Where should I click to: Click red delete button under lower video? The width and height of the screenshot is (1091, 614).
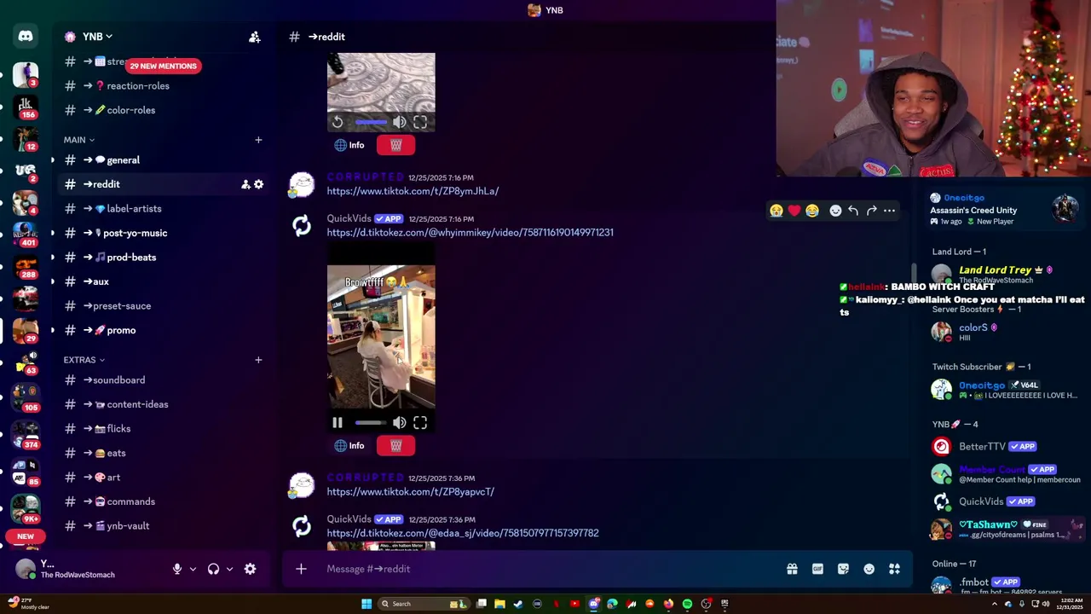[395, 446]
